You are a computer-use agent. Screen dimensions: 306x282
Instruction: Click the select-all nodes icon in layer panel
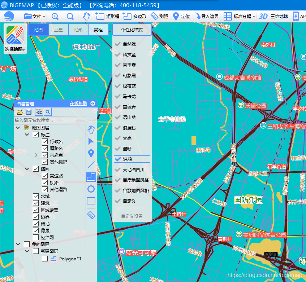tap(39, 112)
